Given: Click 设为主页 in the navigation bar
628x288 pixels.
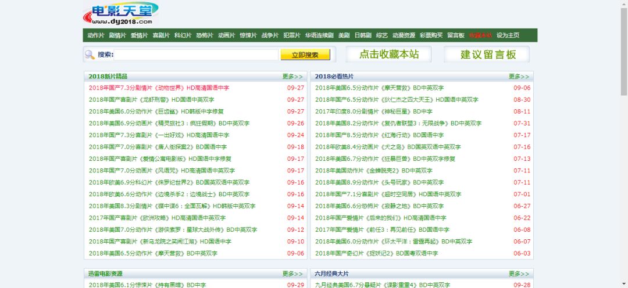Looking at the screenshot, I should point(508,35).
